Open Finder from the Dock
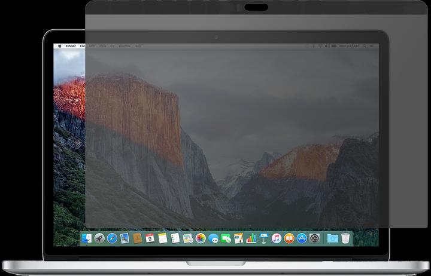Viewport: 431px width, 276px height. [x=87, y=238]
